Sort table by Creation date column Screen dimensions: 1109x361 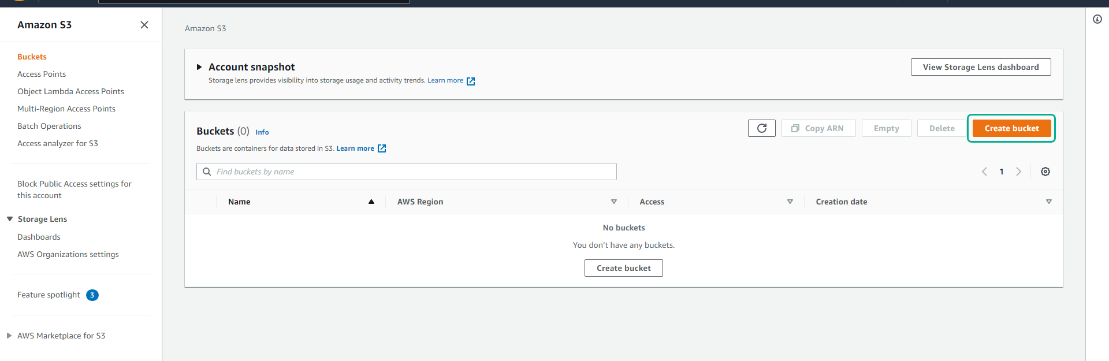point(1048,202)
